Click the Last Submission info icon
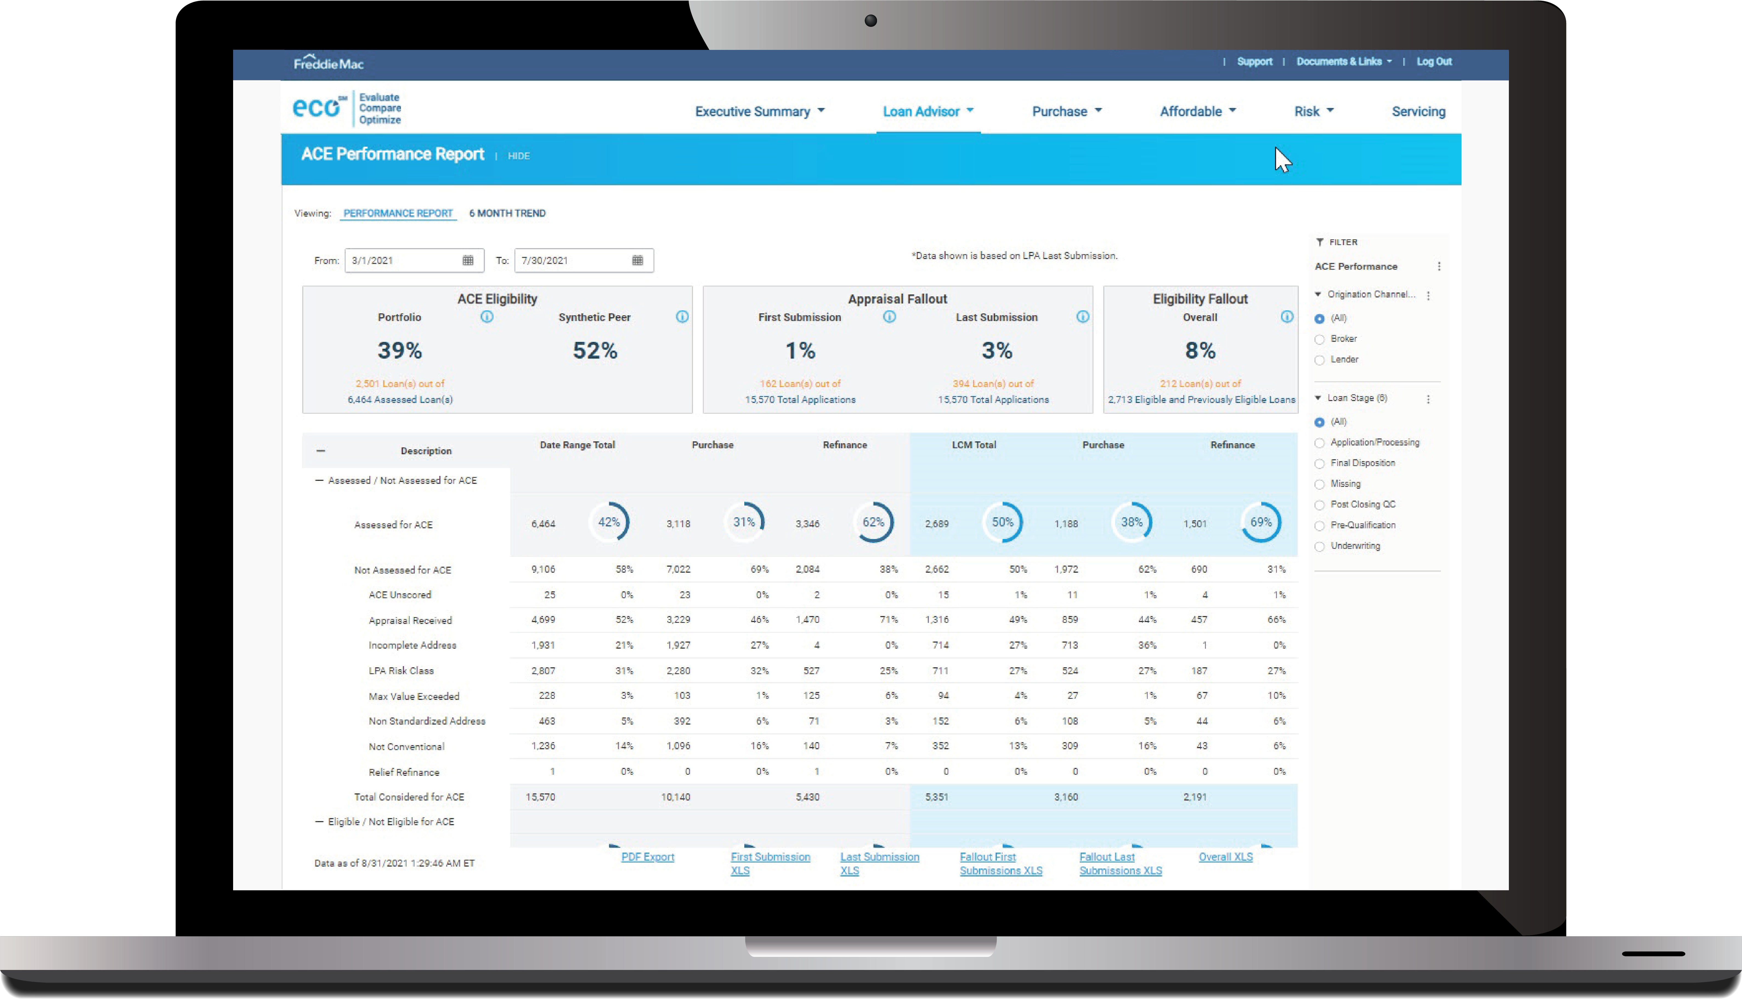Viewport: 1742px width, 999px height. (1082, 317)
